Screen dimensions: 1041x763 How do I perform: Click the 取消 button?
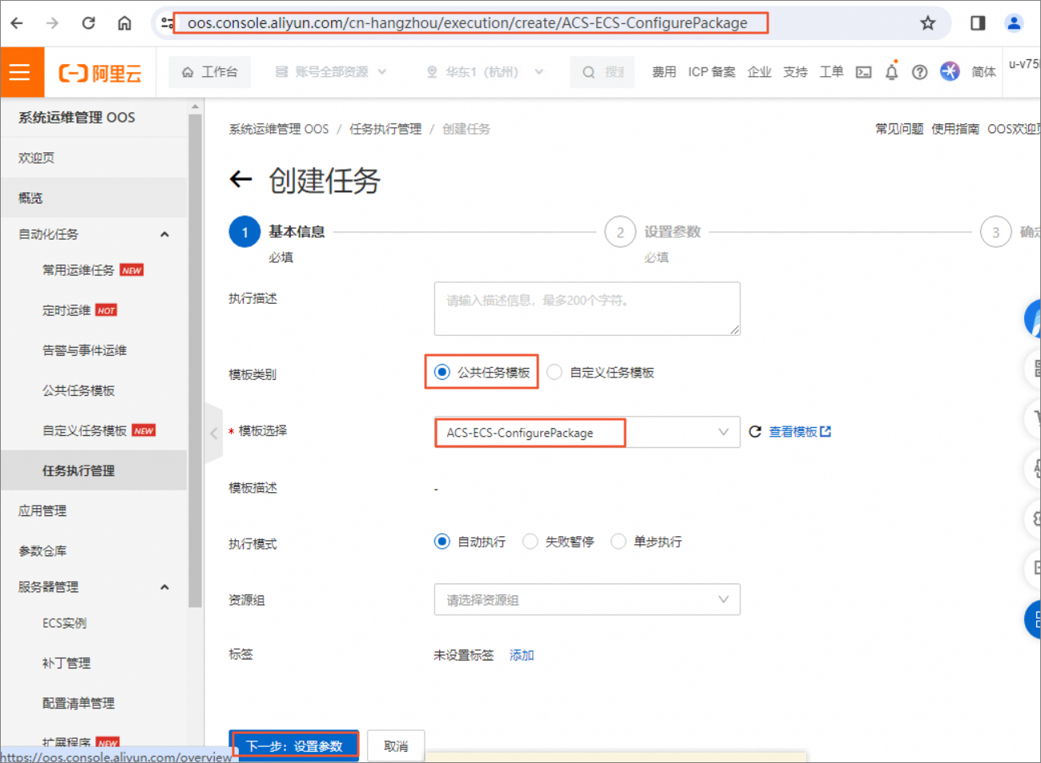[396, 746]
